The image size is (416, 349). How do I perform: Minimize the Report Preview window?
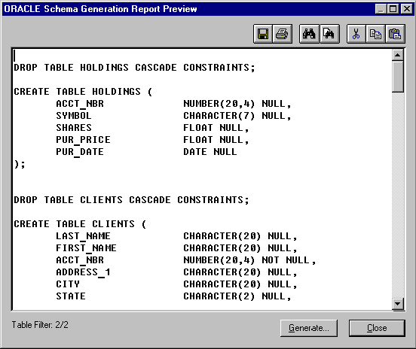[x=381, y=9]
